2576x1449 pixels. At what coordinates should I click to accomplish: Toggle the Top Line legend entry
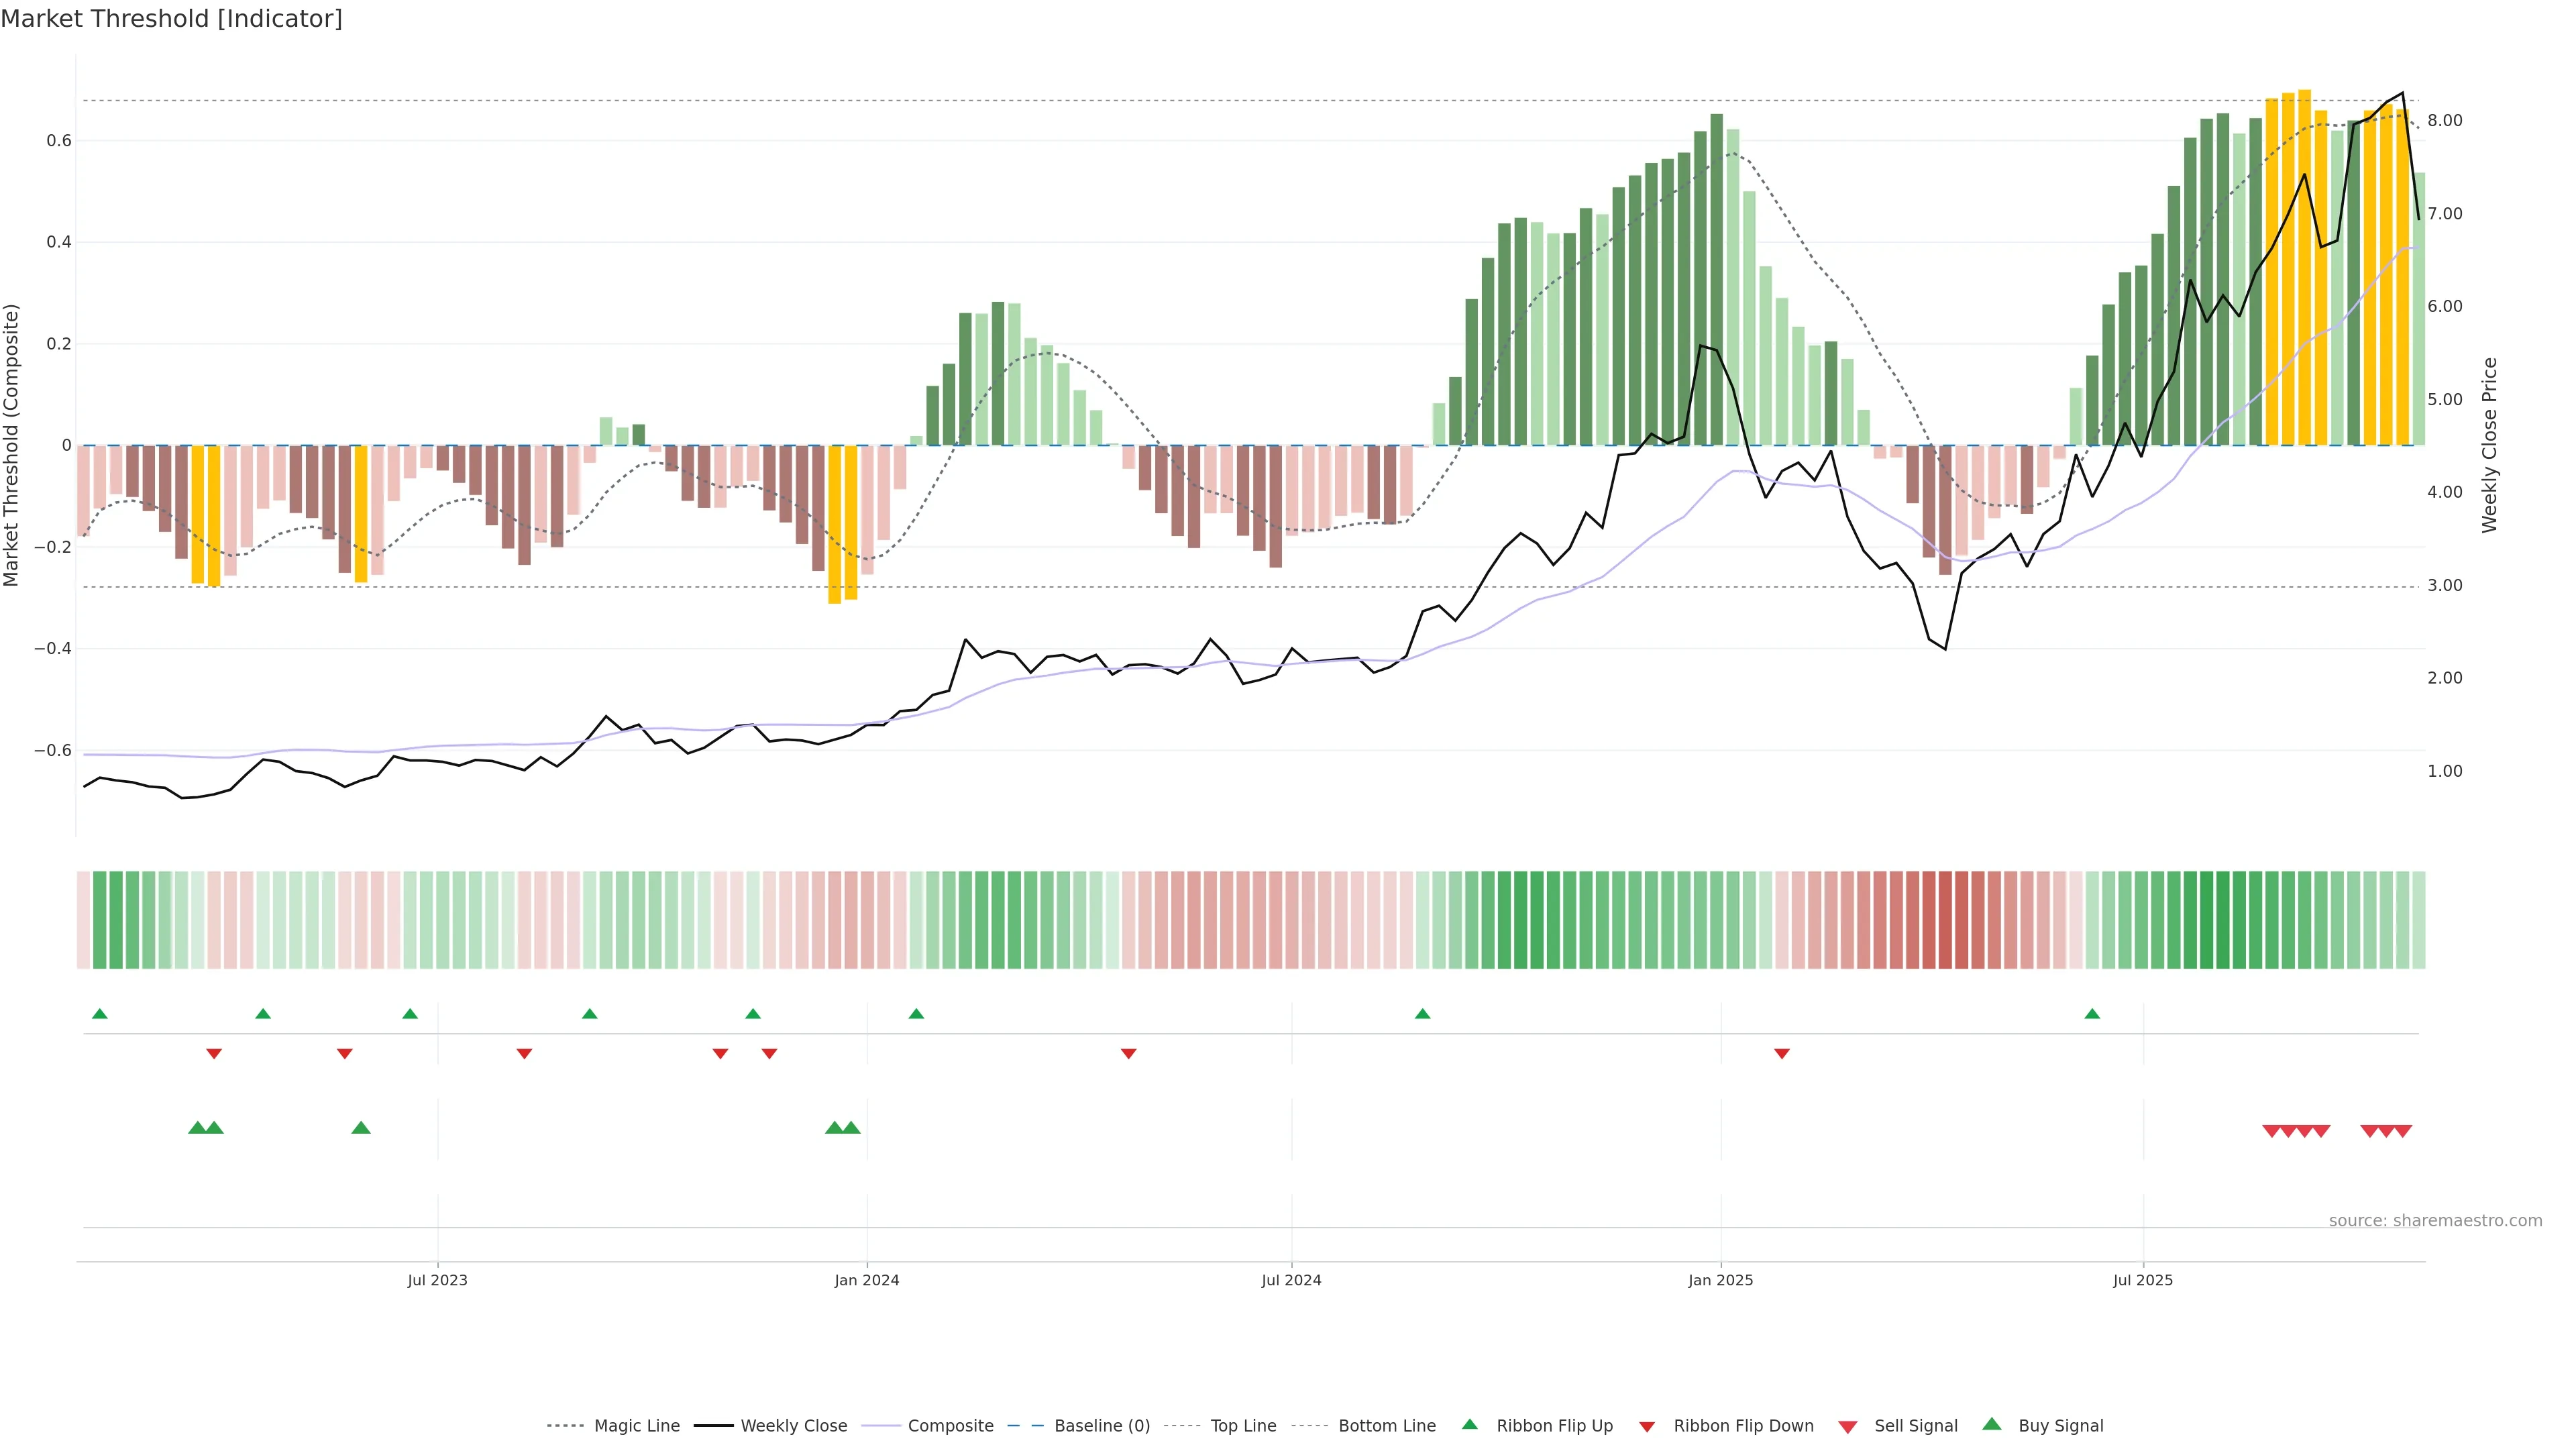click(x=1243, y=1426)
